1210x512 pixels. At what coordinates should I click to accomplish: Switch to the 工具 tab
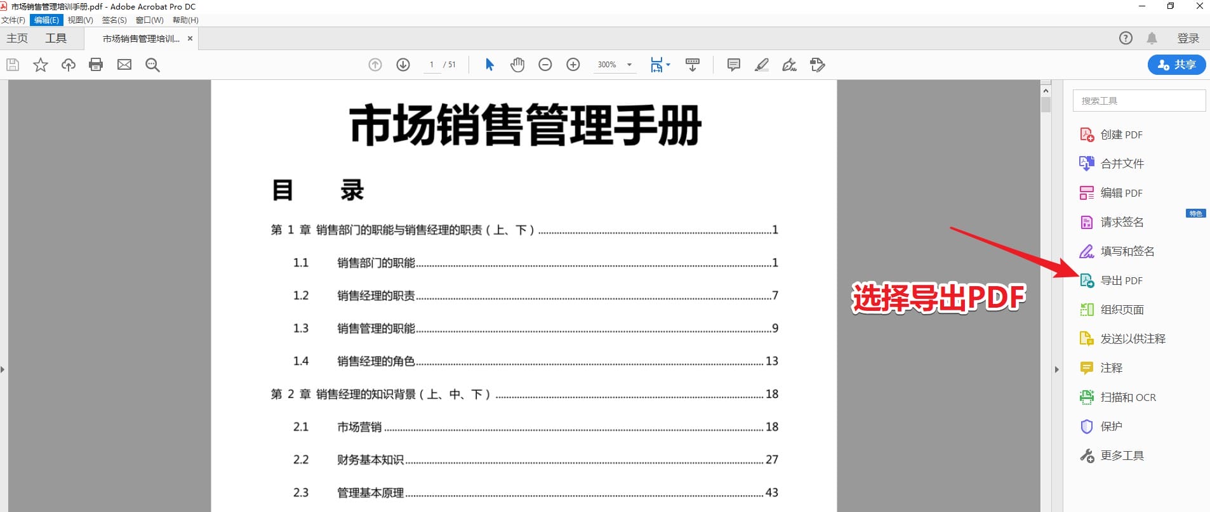coord(56,38)
